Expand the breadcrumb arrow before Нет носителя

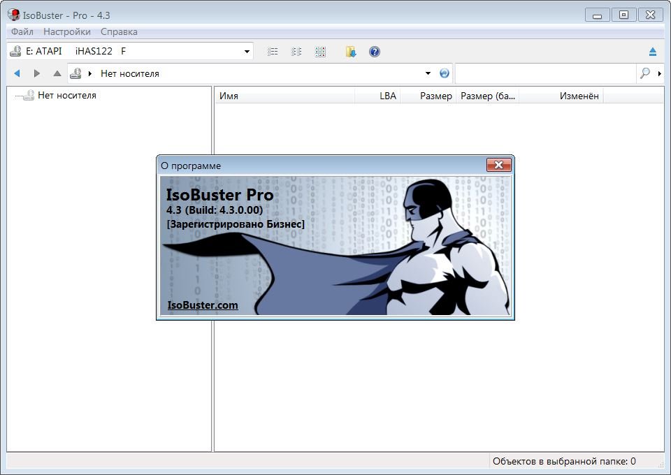[90, 73]
